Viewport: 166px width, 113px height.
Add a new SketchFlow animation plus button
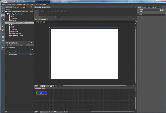coord(57,17)
